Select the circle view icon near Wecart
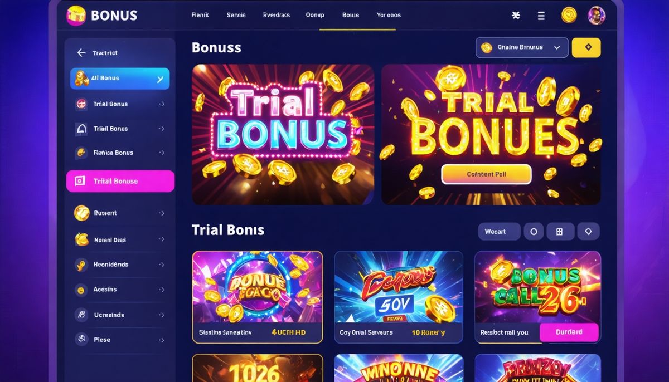This screenshot has height=382, width=669. [x=534, y=232]
